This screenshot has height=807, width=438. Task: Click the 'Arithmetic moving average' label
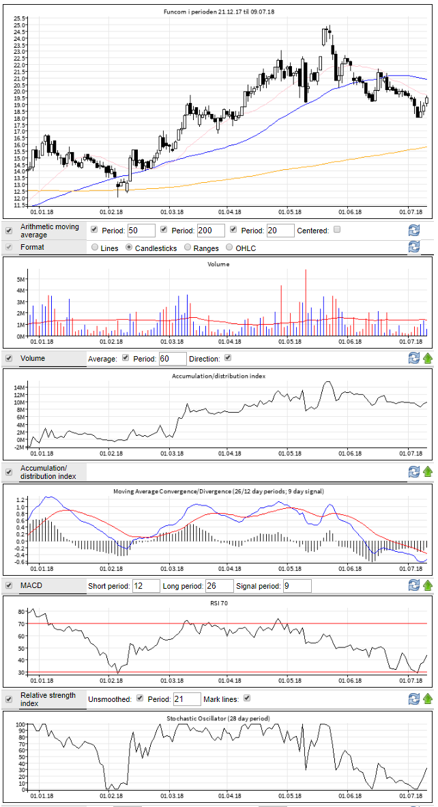tap(48, 230)
